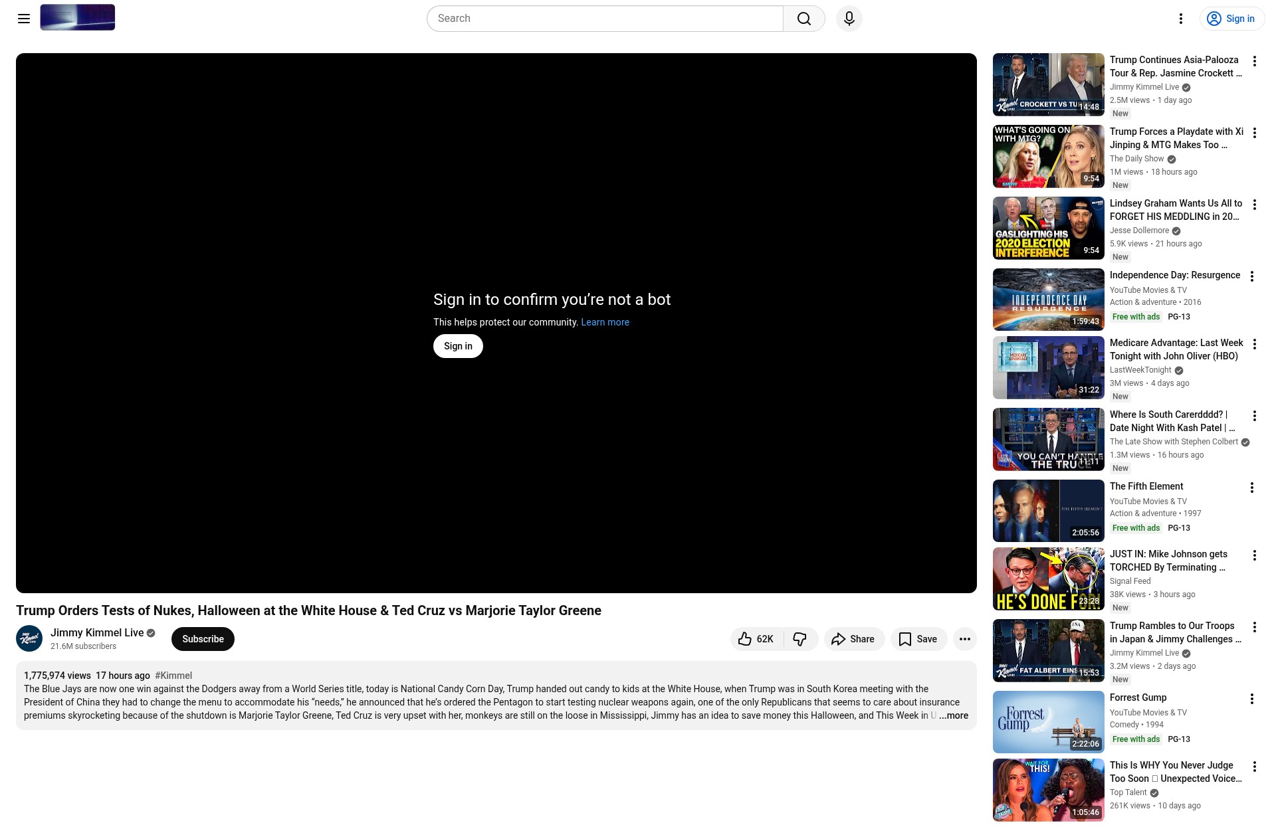Click 1,775,974 views text

[57, 676]
